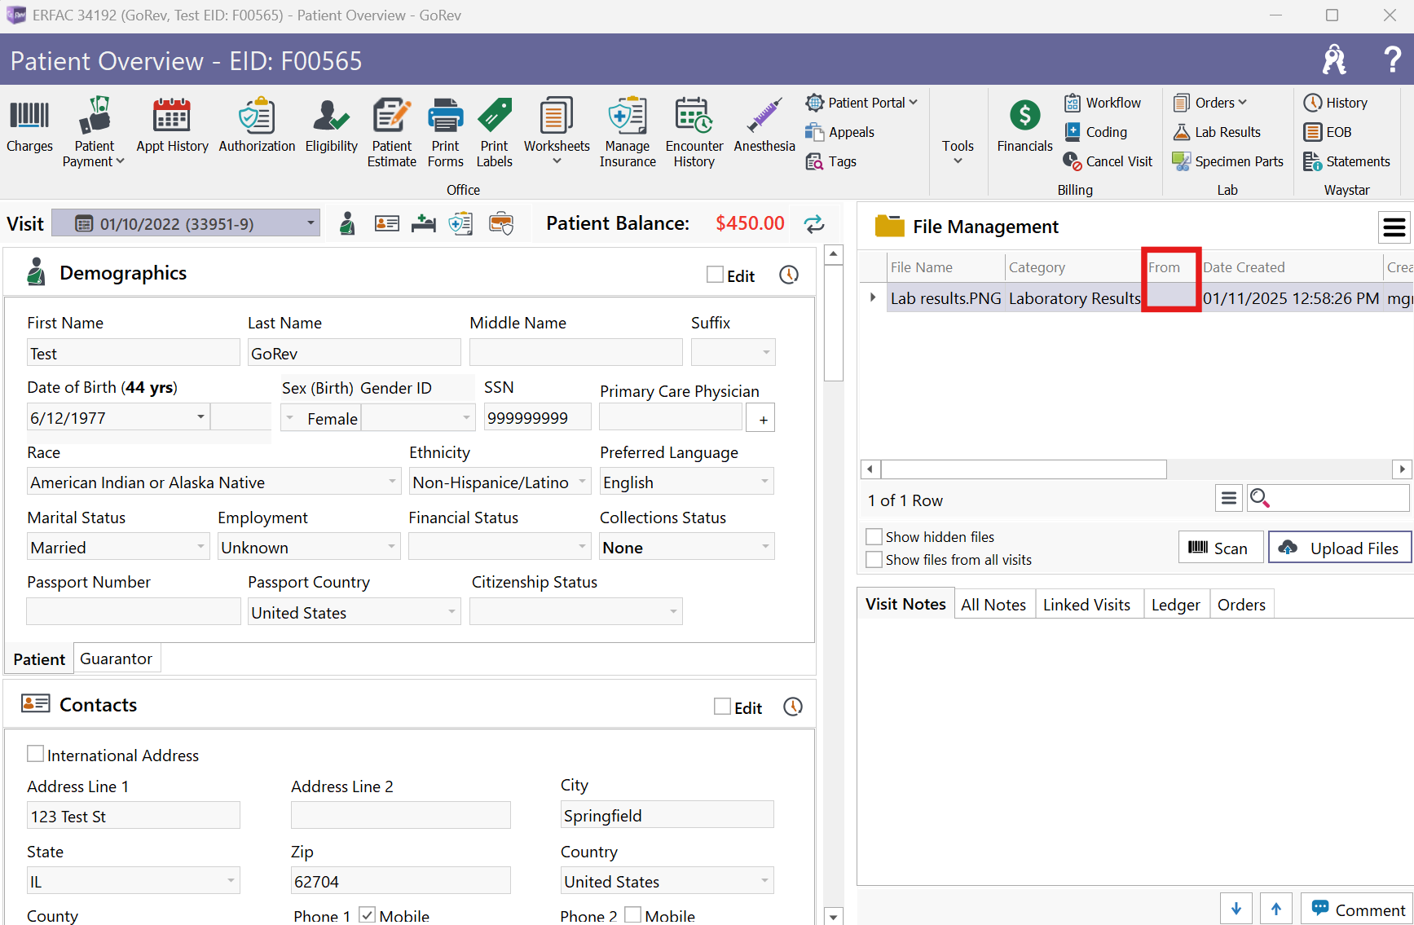Open Tags in the ribbon
The height and width of the screenshot is (925, 1414).
(831, 161)
